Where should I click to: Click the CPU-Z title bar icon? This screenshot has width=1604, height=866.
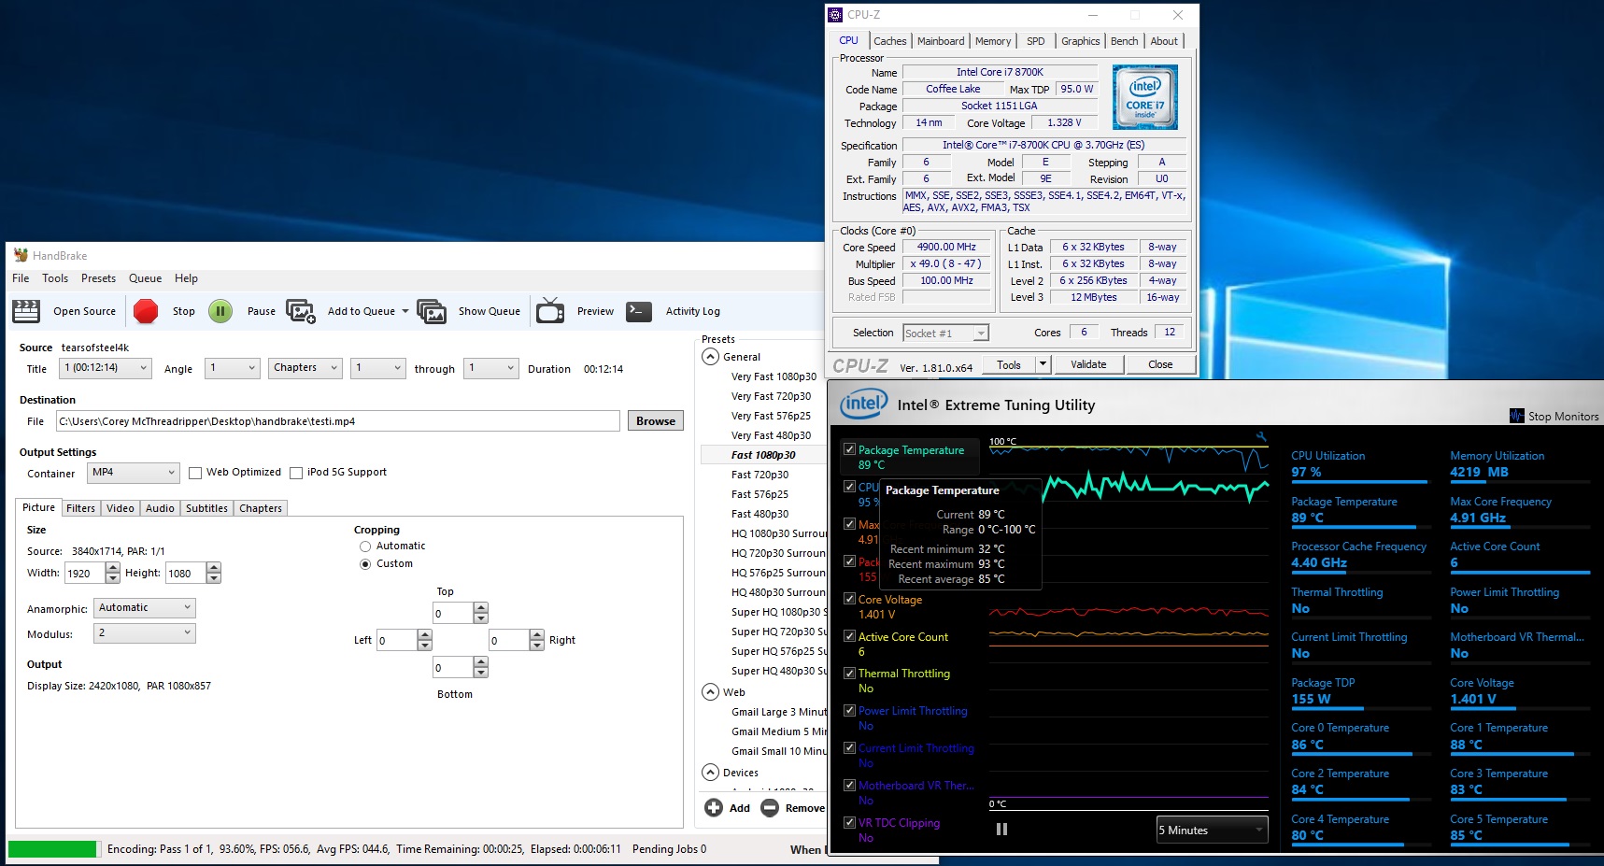tap(835, 15)
